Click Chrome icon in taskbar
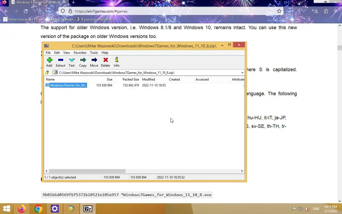 [x=38, y=209]
